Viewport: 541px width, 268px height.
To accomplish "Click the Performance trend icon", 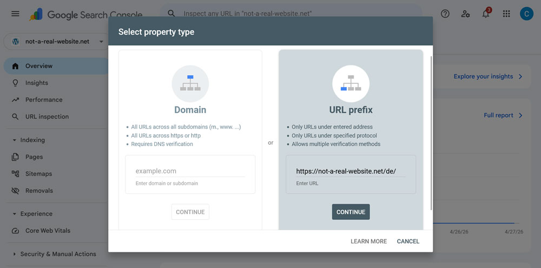I will click(15, 100).
